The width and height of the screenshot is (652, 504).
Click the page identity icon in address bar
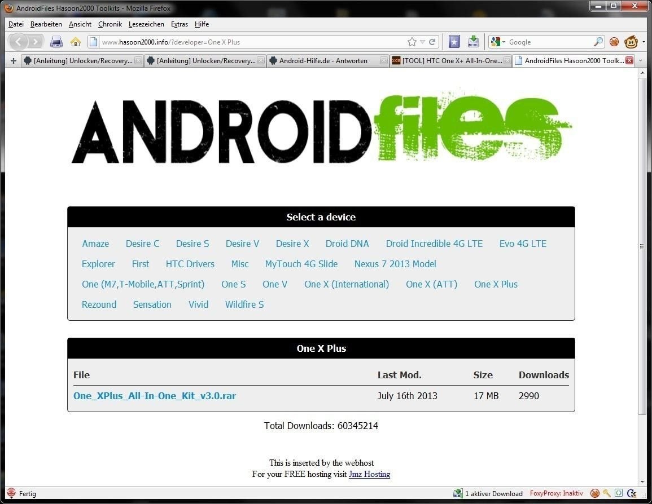[94, 42]
